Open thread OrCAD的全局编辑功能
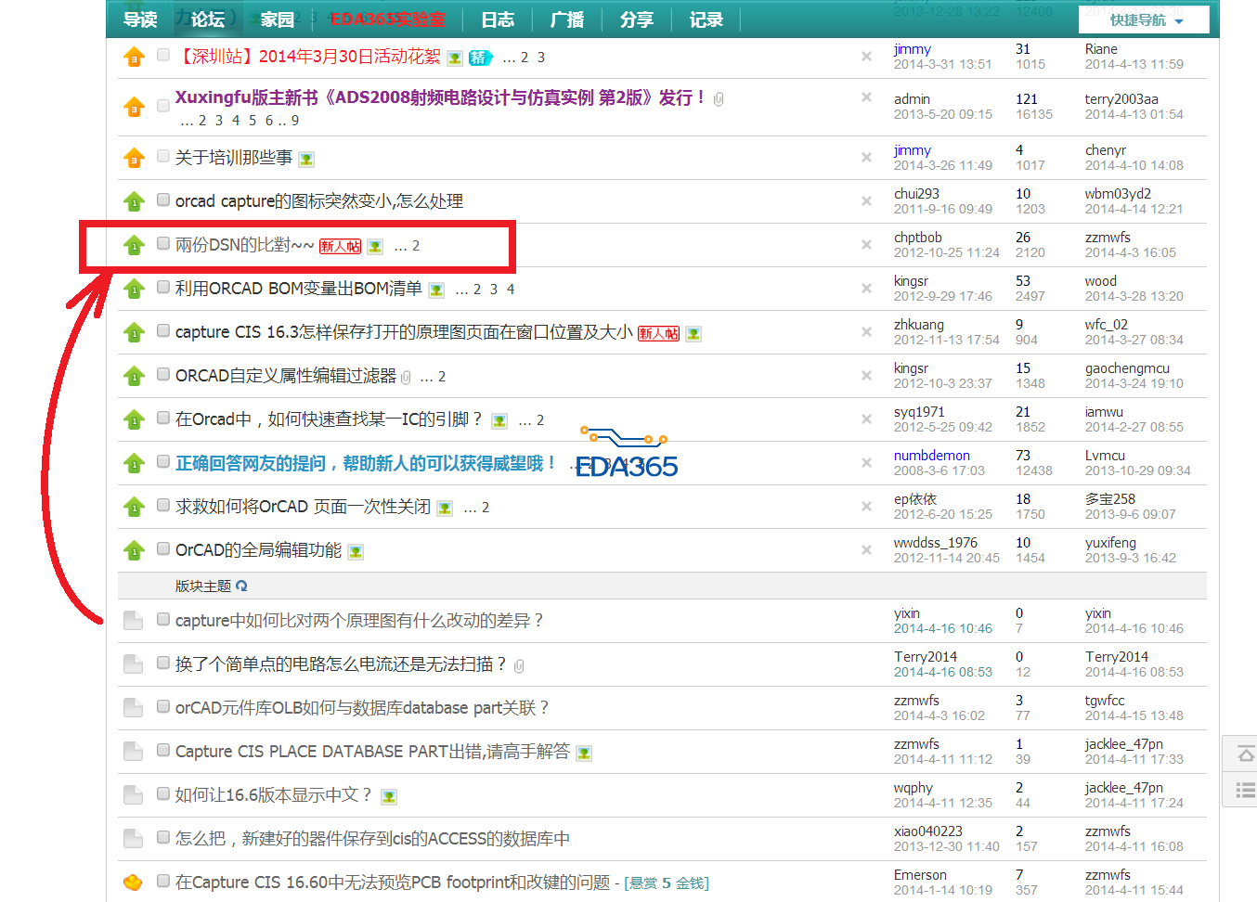Image resolution: width=1257 pixels, height=902 pixels. pyautogui.click(x=258, y=550)
